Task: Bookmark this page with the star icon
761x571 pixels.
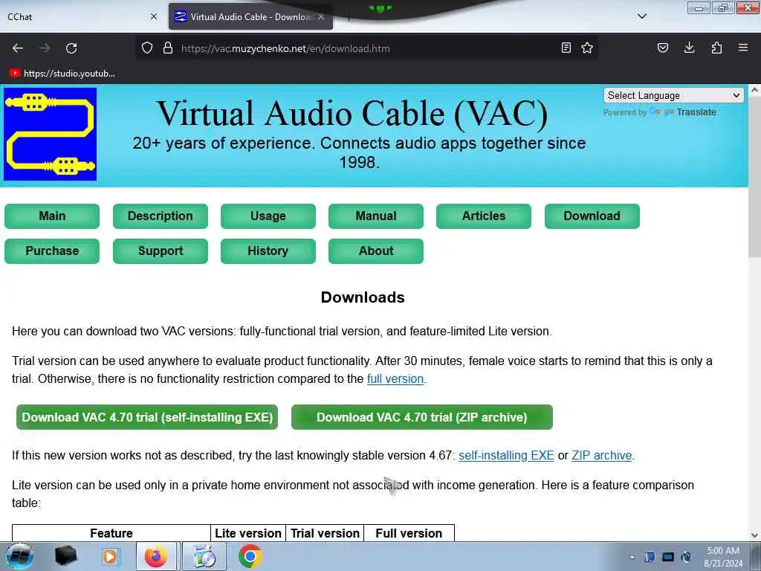Action: [587, 48]
